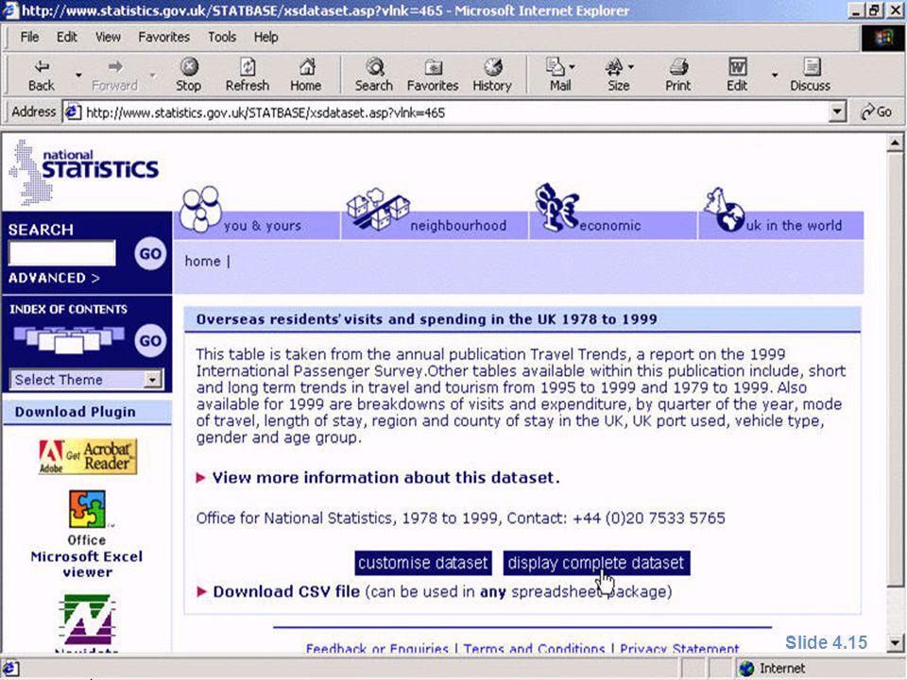Click the GO button for Index of Contents
This screenshot has width=907, height=680.
pos(150,341)
